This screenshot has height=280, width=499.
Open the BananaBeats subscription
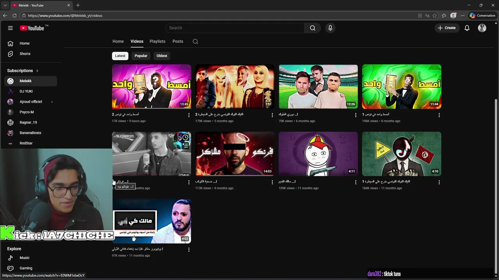(31, 133)
